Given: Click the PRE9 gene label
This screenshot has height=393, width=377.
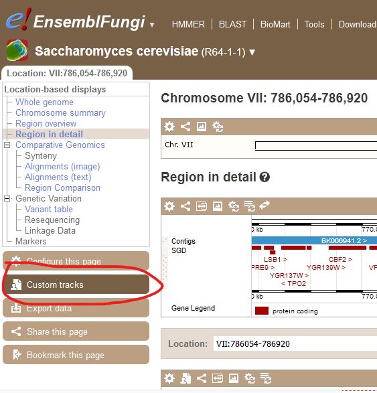Looking at the screenshot, I should point(263,267).
